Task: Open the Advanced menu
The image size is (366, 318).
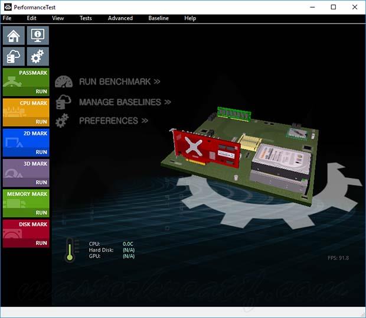Action: [120, 18]
